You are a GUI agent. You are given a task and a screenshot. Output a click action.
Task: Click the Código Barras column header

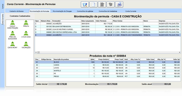(46, 59)
